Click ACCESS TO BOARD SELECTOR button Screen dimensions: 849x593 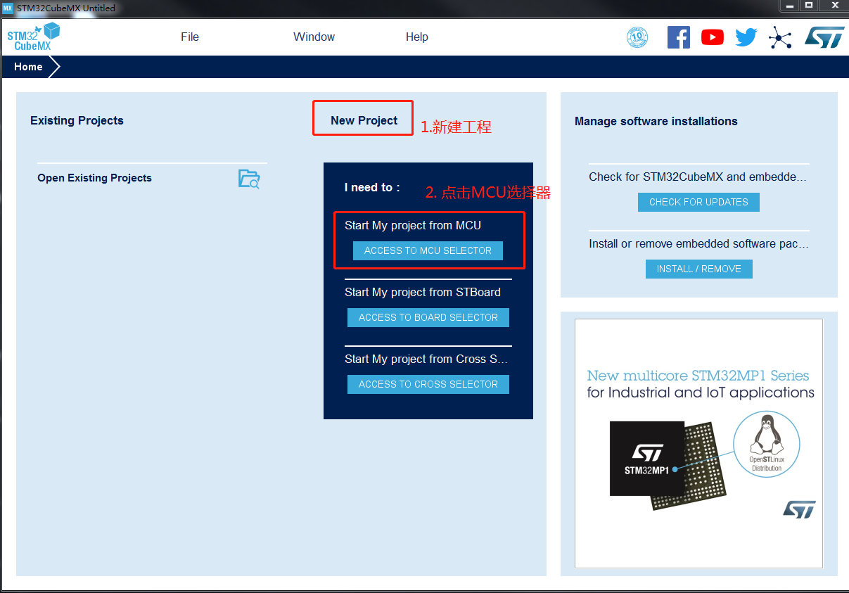click(x=428, y=318)
